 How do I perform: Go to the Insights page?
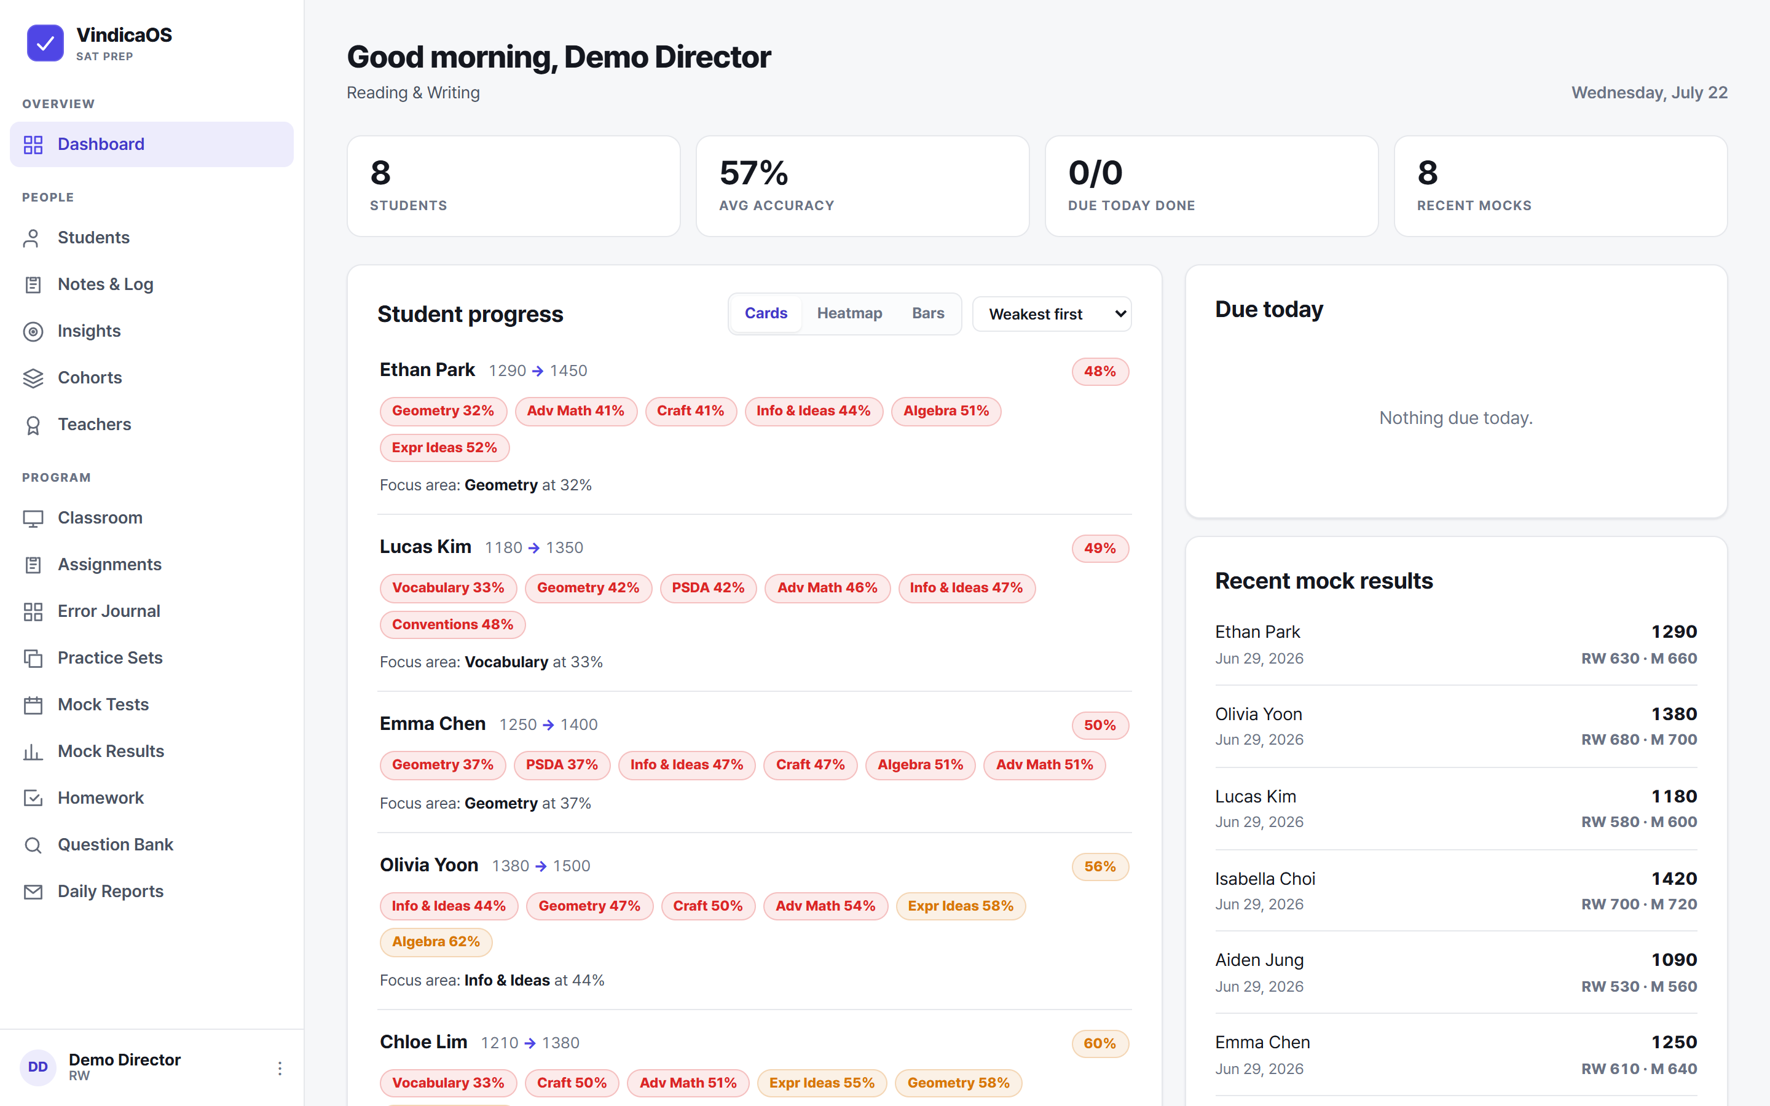151,331
